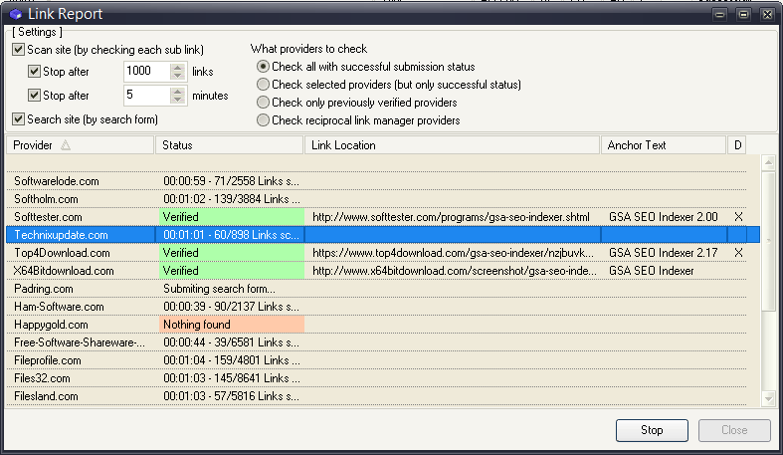Select the Softholm.com row
The height and width of the screenshot is (455, 783).
(x=376, y=199)
